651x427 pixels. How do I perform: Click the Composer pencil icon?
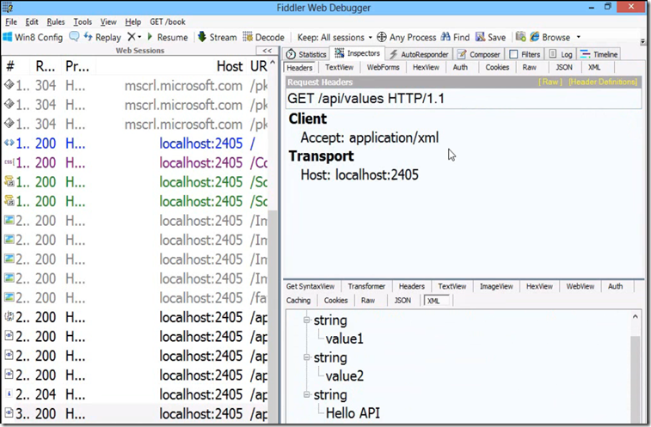461,54
